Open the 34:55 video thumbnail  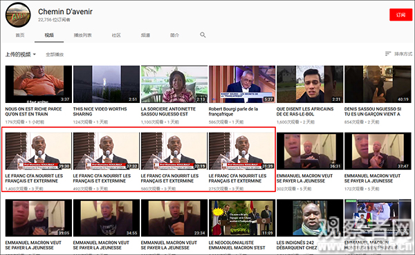pyautogui.click(x=107, y=218)
